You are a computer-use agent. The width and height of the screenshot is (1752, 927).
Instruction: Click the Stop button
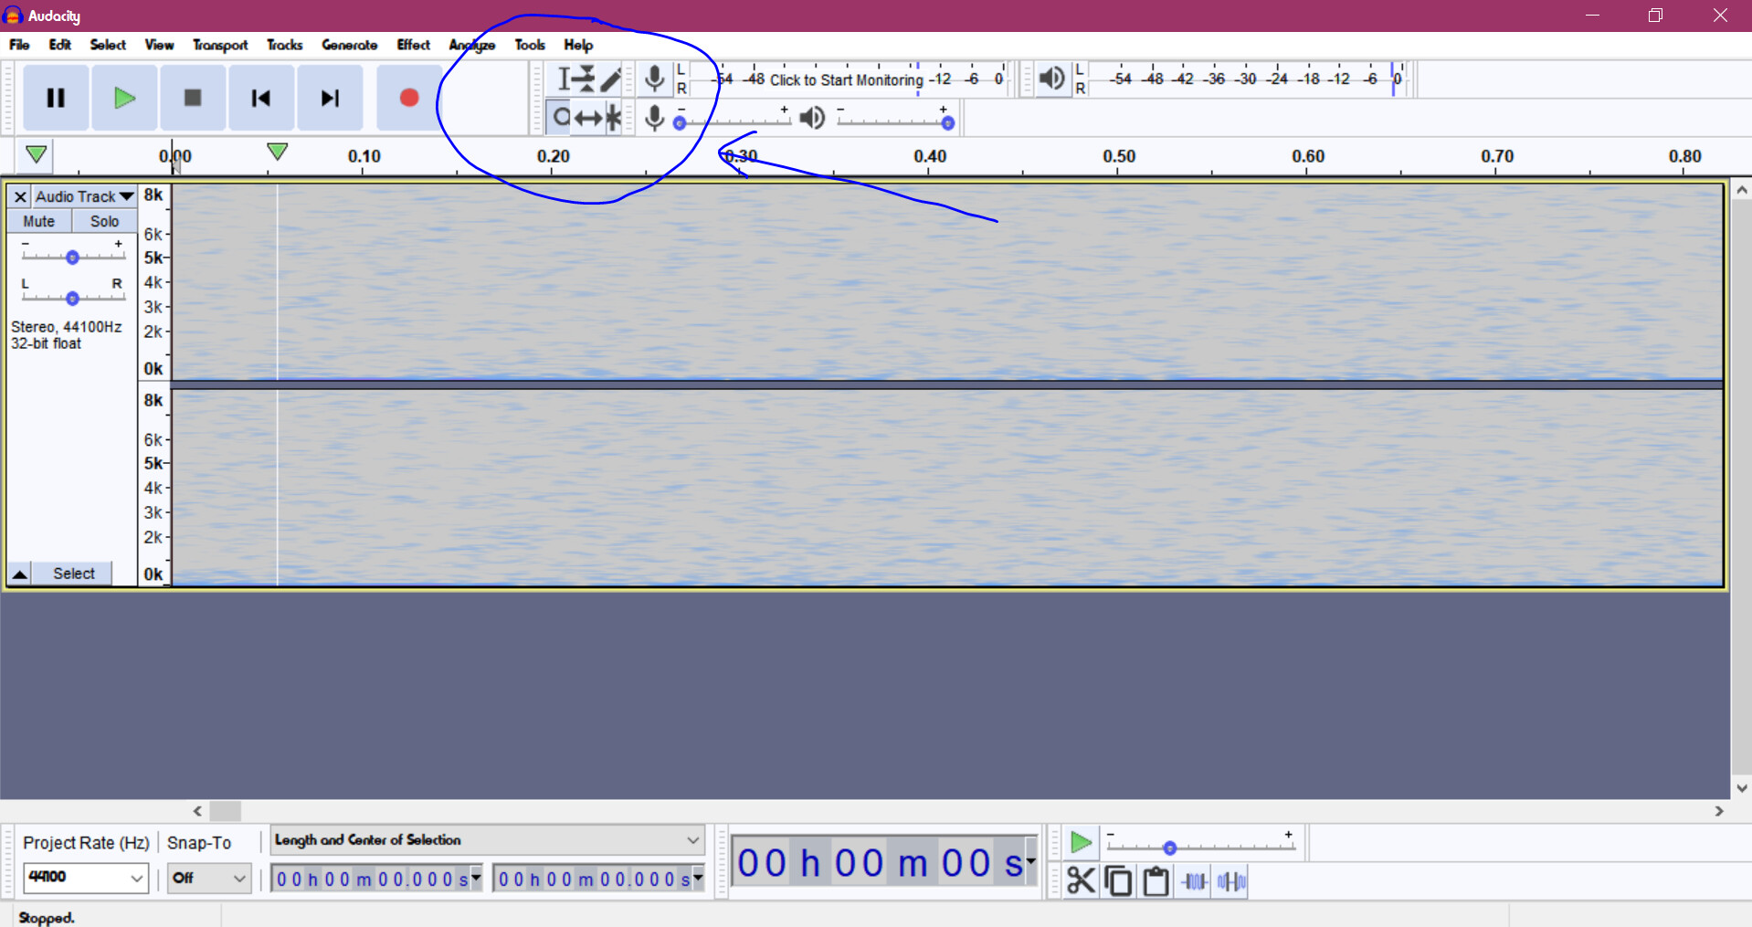(x=192, y=98)
